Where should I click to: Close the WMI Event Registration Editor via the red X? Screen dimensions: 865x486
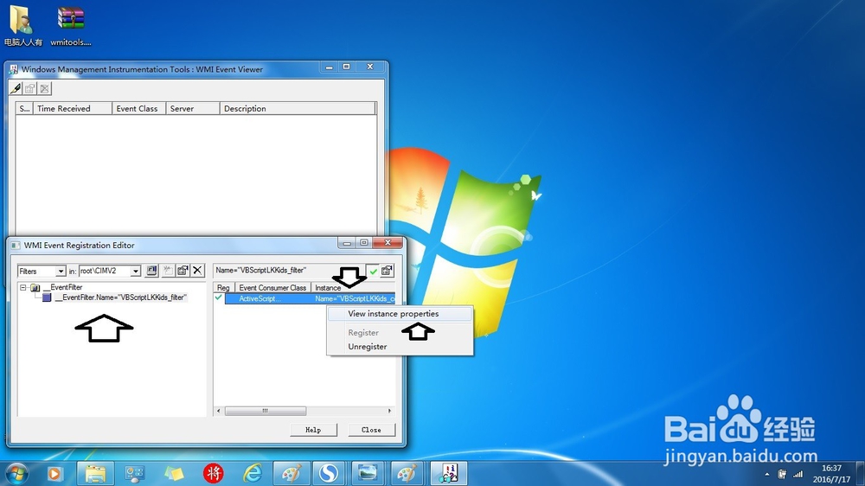[x=388, y=243]
